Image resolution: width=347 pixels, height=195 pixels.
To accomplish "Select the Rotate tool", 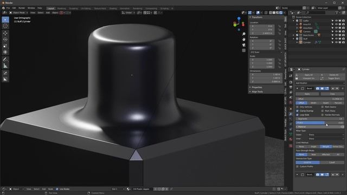I will 5,40.
